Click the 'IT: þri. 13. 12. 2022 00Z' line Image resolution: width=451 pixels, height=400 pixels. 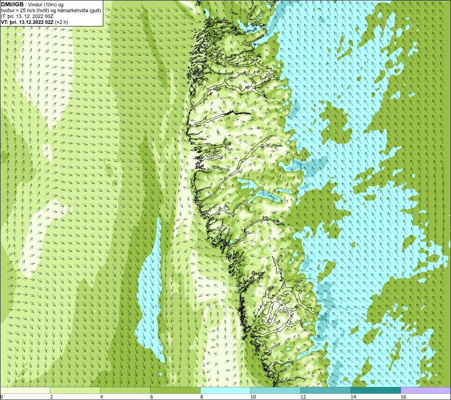pos(27,16)
